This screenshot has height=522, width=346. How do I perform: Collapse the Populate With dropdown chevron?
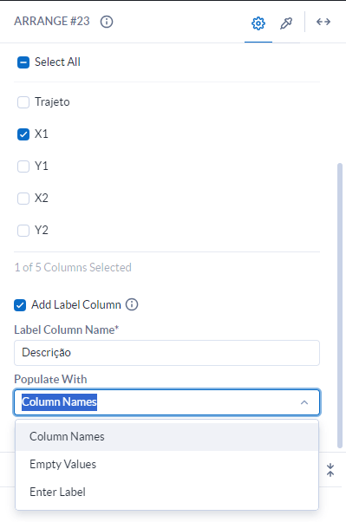pos(304,402)
